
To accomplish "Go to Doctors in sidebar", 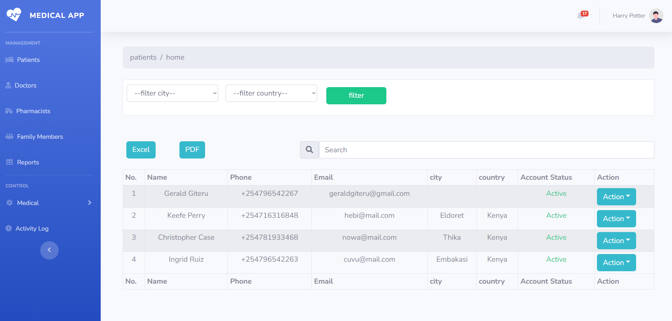I will pyautogui.click(x=25, y=85).
